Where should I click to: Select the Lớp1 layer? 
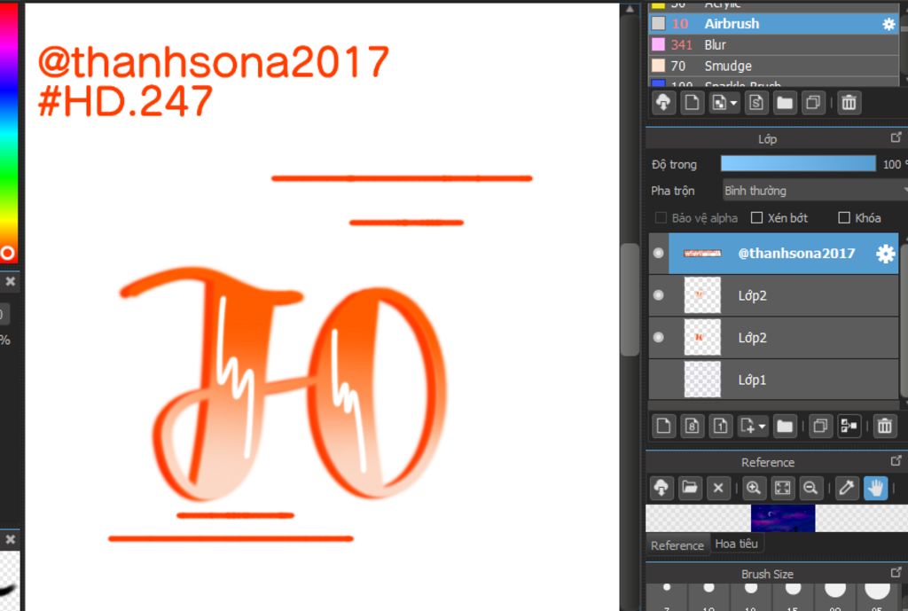773,380
